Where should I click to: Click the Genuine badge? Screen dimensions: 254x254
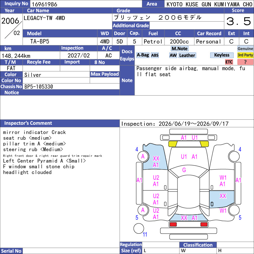[x=245, y=49]
